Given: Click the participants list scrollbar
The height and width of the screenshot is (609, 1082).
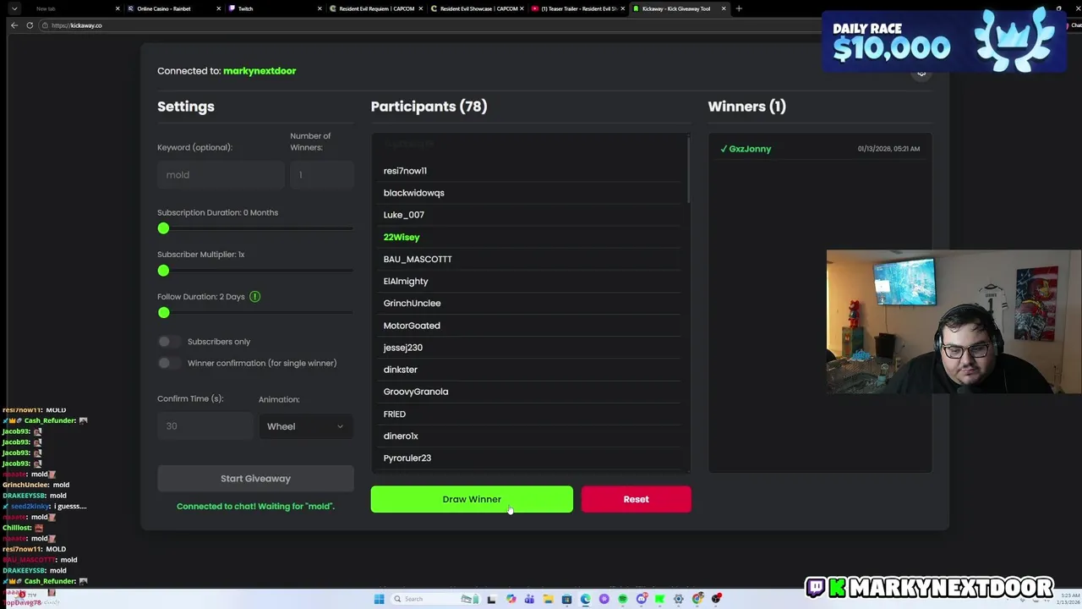Looking at the screenshot, I should click(x=688, y=169).
